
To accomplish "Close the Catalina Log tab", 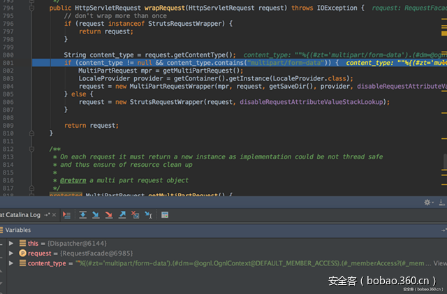I will tap(54, 215).
